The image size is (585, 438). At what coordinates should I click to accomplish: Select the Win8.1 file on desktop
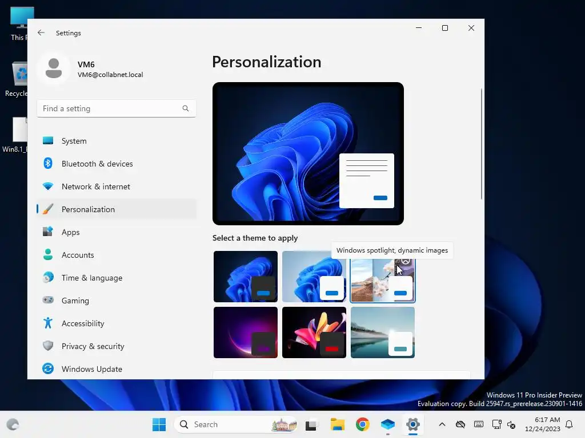click(x=15, y=135)
